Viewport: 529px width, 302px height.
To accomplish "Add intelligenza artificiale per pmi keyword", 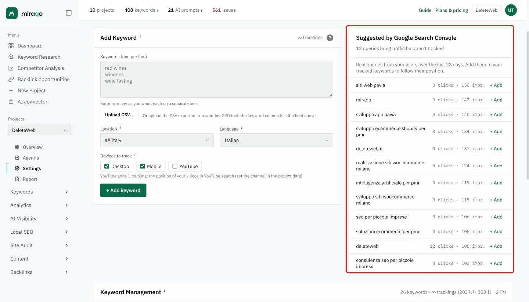I will (496, 183).
